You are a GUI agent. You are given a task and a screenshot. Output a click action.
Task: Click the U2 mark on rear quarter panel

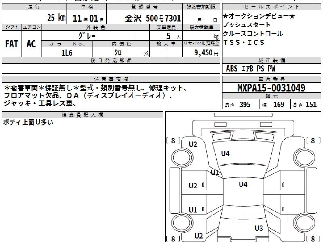(198, 236)
